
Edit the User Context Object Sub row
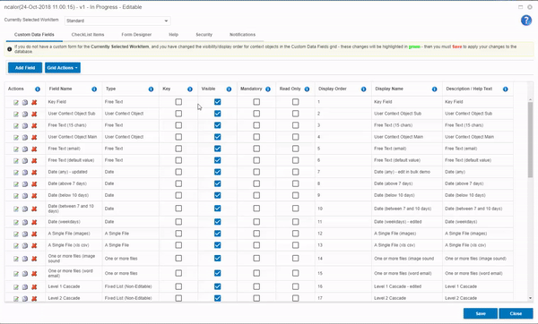click(x=16, y=114)
